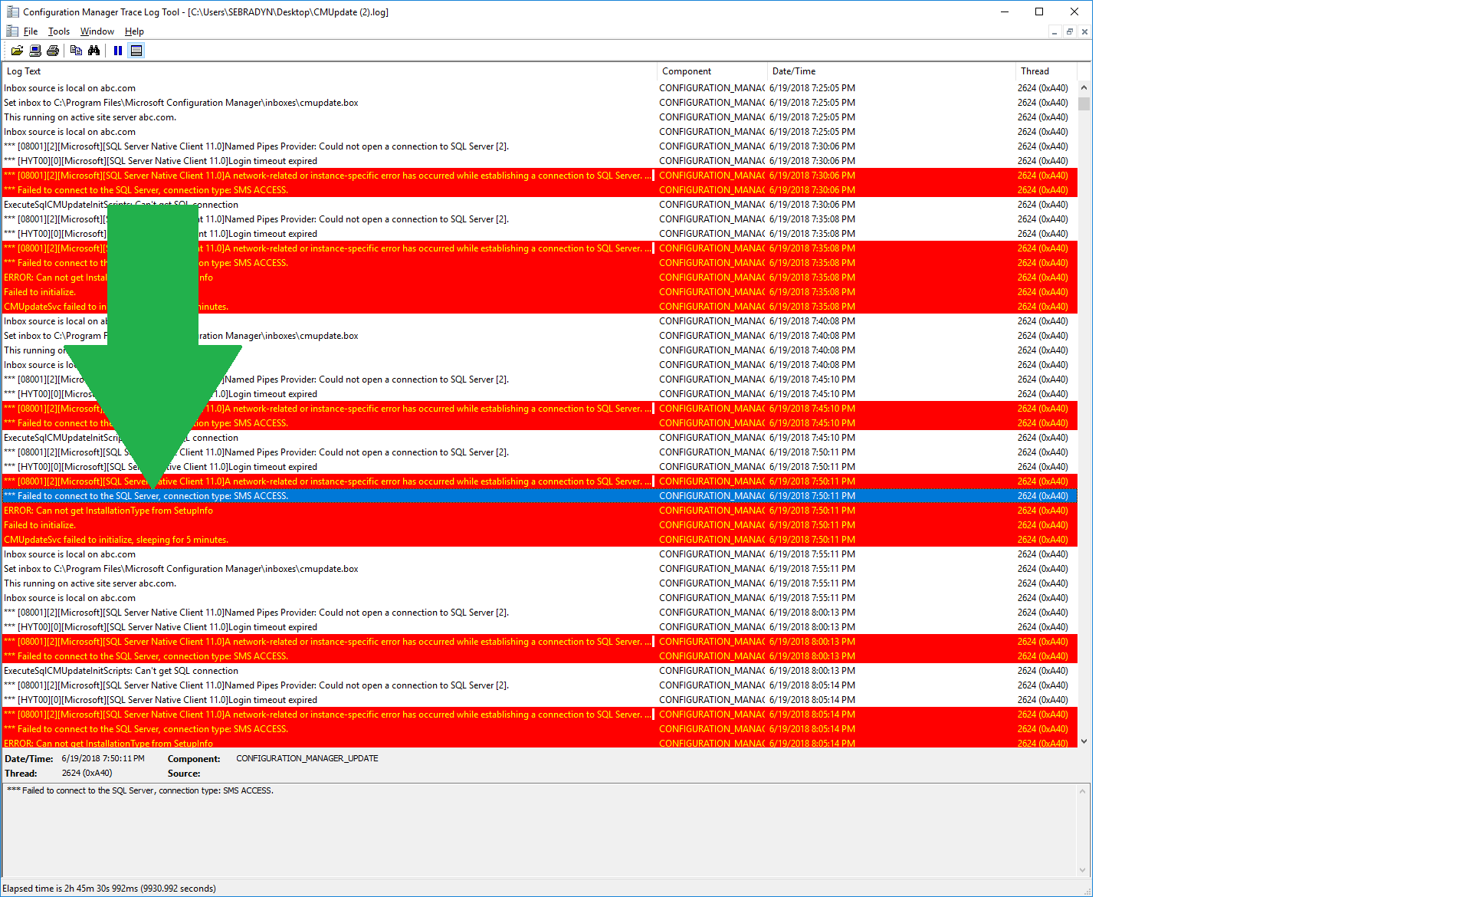The image size is (1463, 897).
Task: Select 'Login timeout expired' row at 7:30:06 PM
Action: pyautogui.click(x=540, y=161)
